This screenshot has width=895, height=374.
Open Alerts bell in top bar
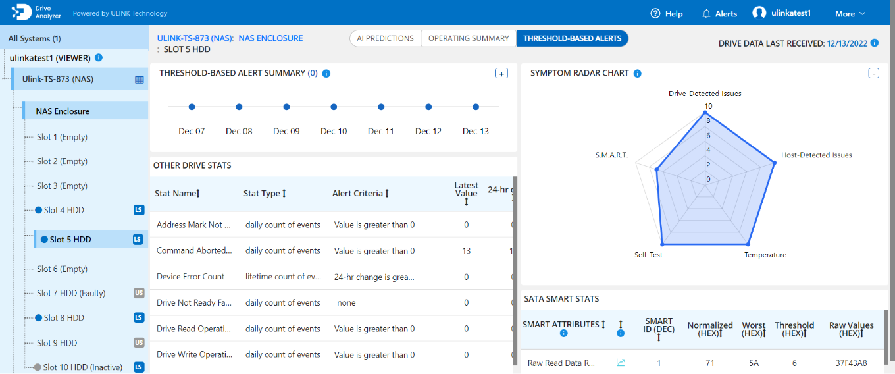tap(706, 13)
